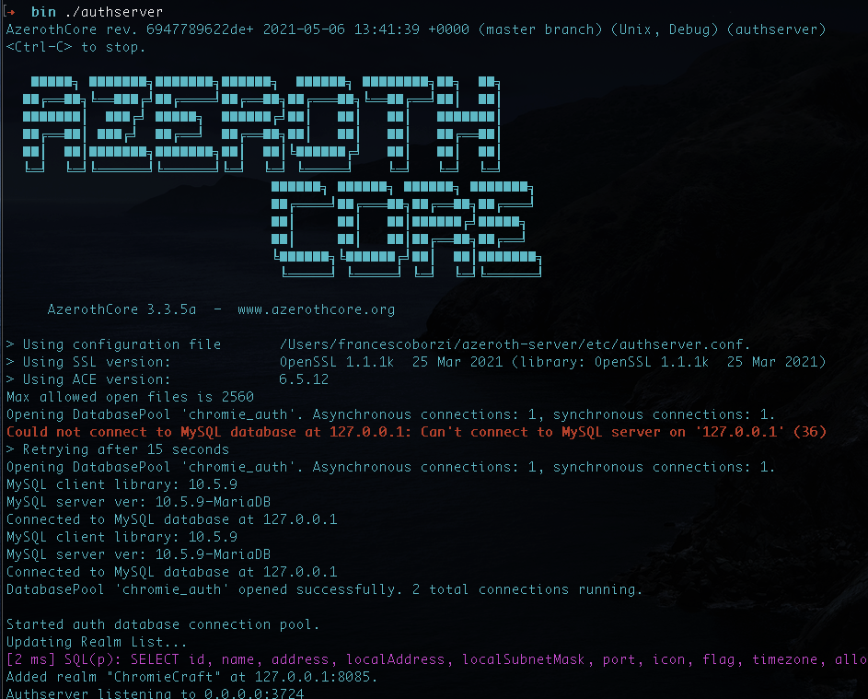Click second 'Connected to MySQL database at 127.0.0.1'
This screenshot has height=699, width=868.
point(171,572)
